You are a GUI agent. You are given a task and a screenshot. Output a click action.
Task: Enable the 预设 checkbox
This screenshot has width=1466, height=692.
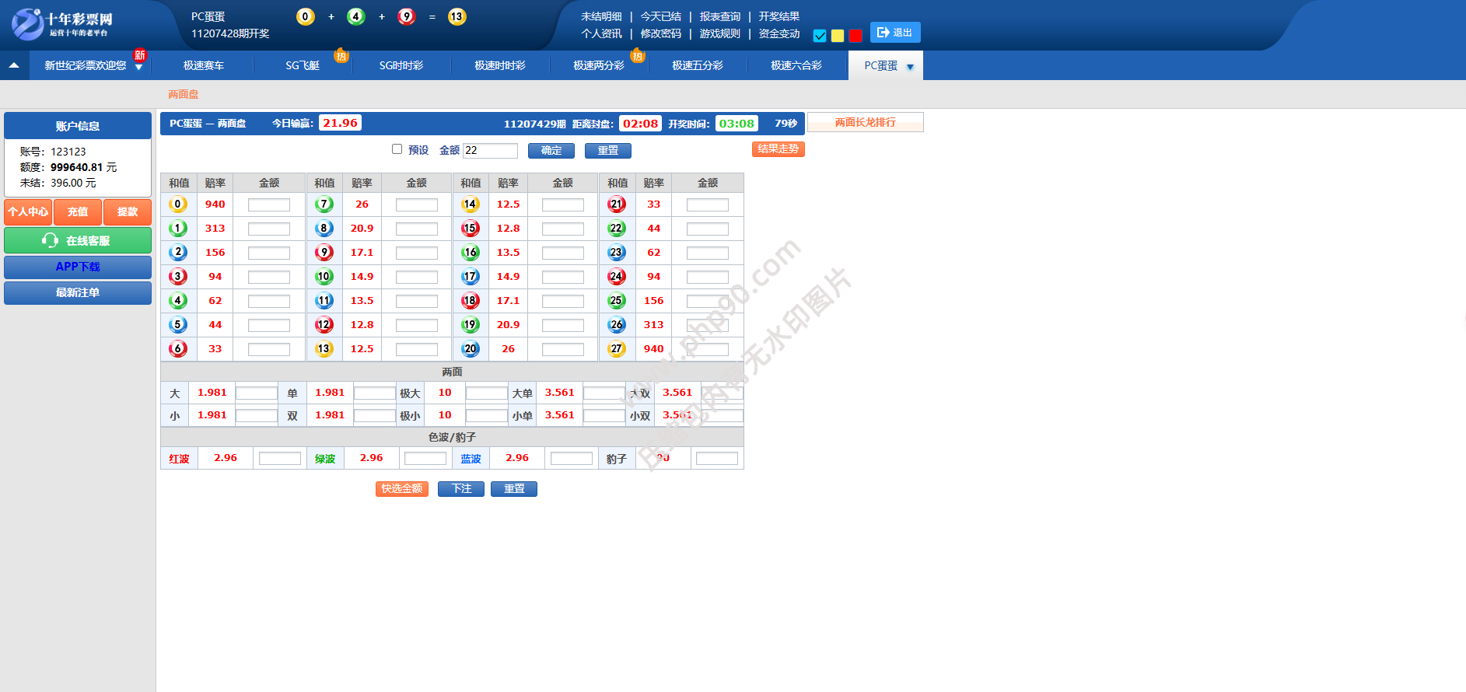point(397,149)
